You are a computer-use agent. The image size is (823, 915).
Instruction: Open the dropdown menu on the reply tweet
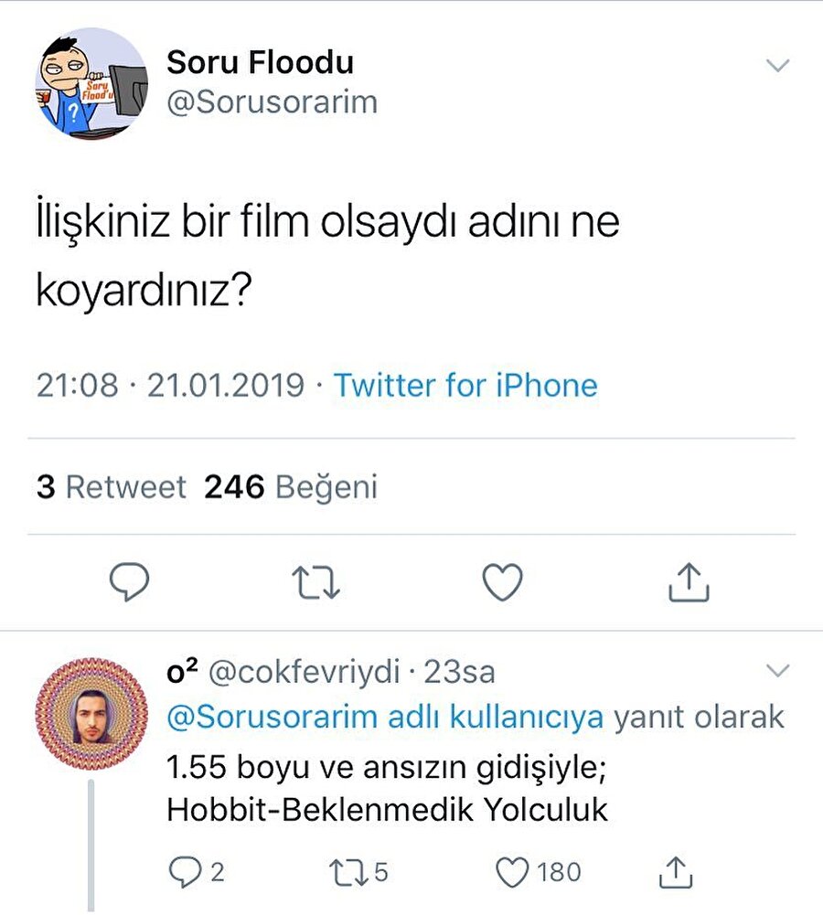coord(778,670)
